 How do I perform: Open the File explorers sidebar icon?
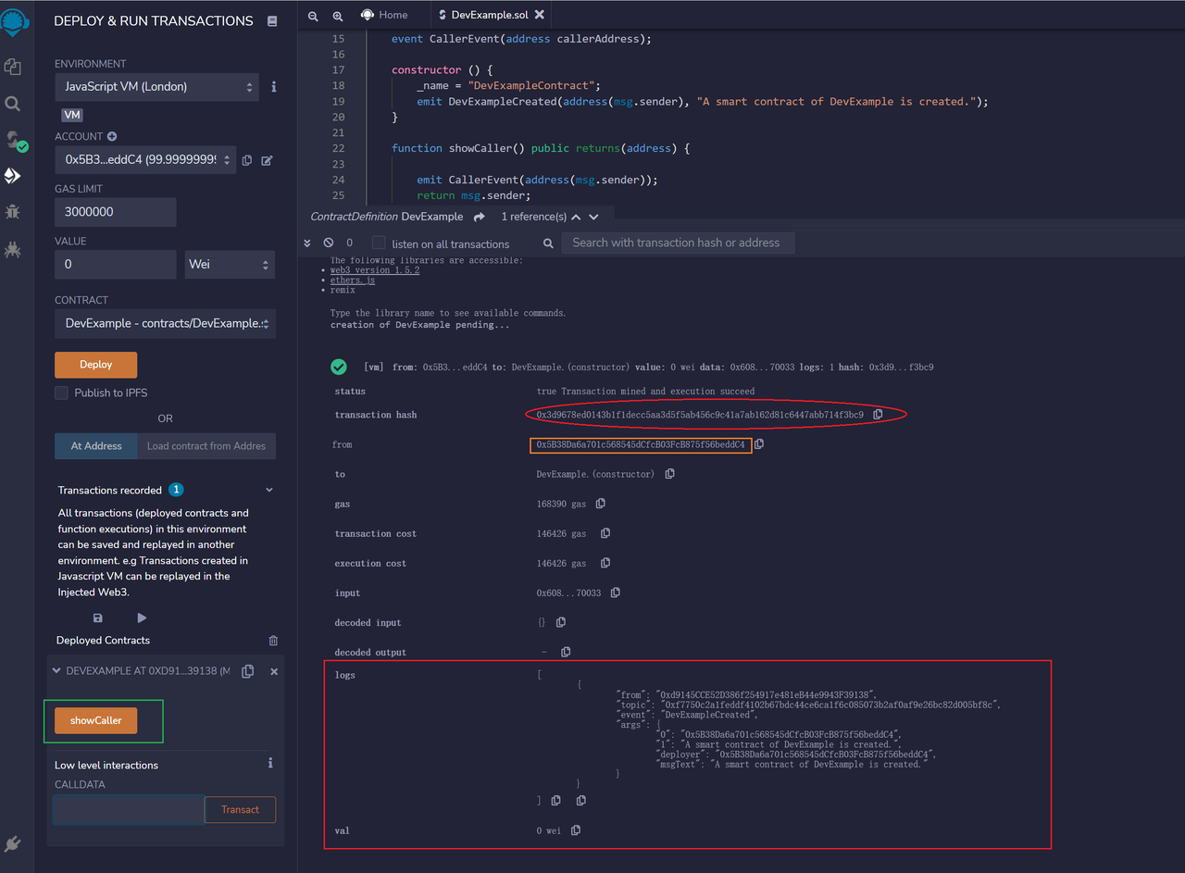coord(13,67)
